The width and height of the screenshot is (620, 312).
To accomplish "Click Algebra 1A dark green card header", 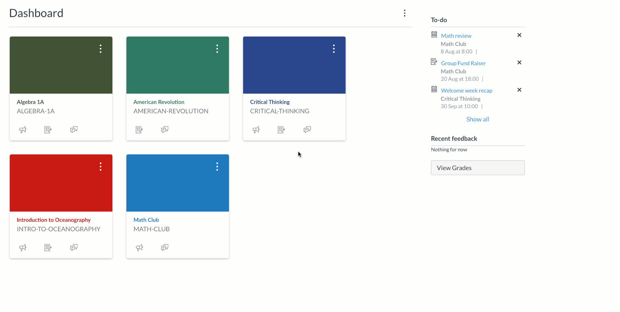I will coord(61,65).
